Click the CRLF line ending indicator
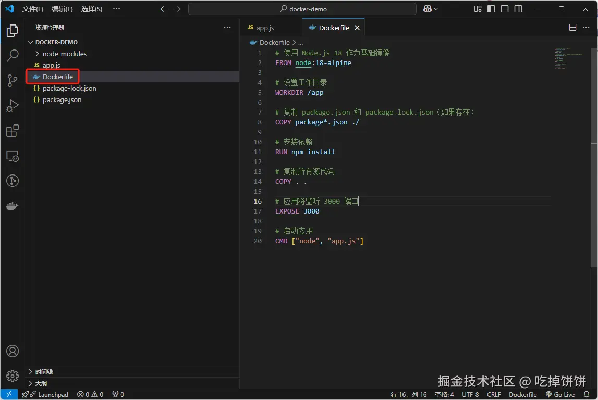 click(494, 394)
